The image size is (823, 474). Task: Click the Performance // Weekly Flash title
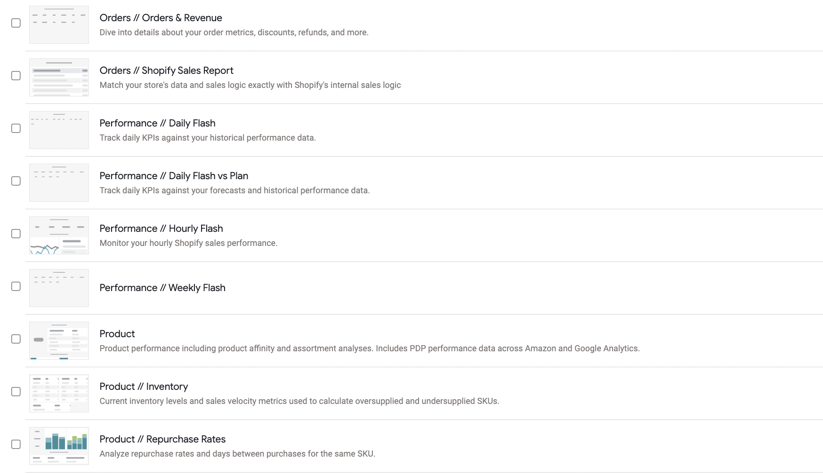pyautogui.click(x=162, y=288)
